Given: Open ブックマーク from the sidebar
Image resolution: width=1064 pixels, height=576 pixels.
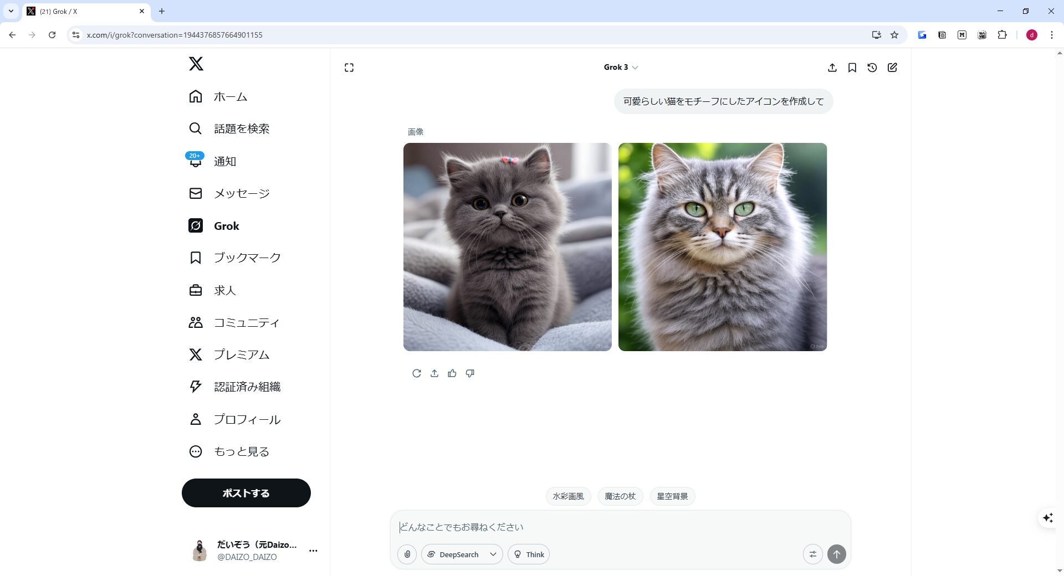Looking at the screenshot, I should (247, 257).
